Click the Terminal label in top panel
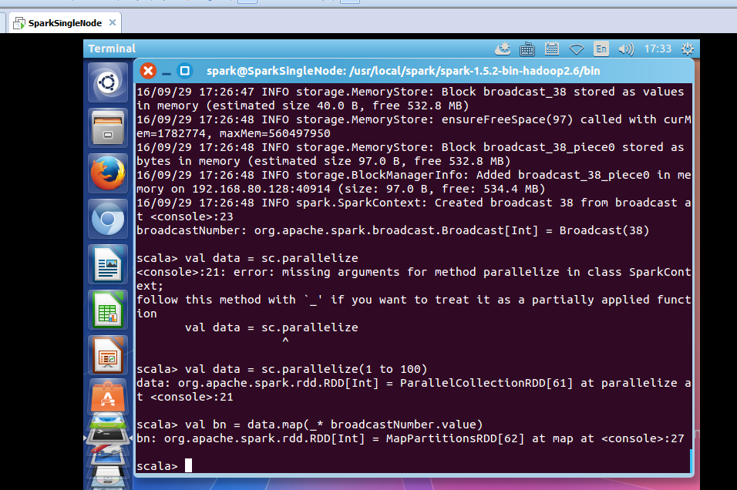 tap(111, 49)
